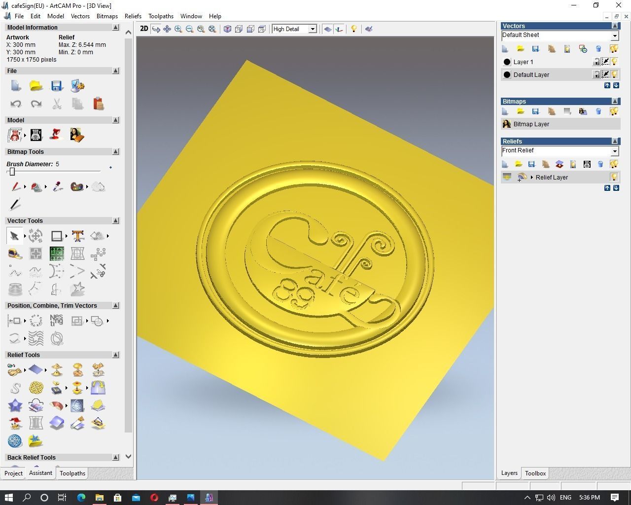Switch to the Project tab
631x505 pixels.
click(x=13, y=473)
